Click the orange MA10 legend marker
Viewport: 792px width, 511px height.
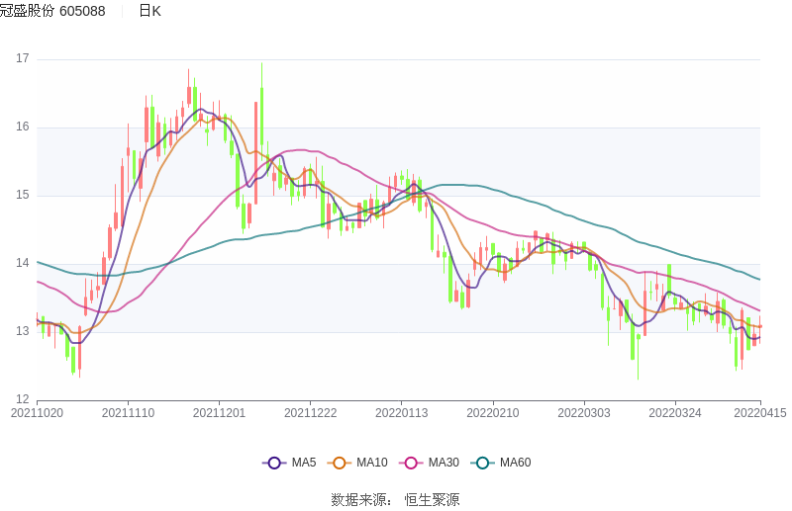click(x=341, y=463)
